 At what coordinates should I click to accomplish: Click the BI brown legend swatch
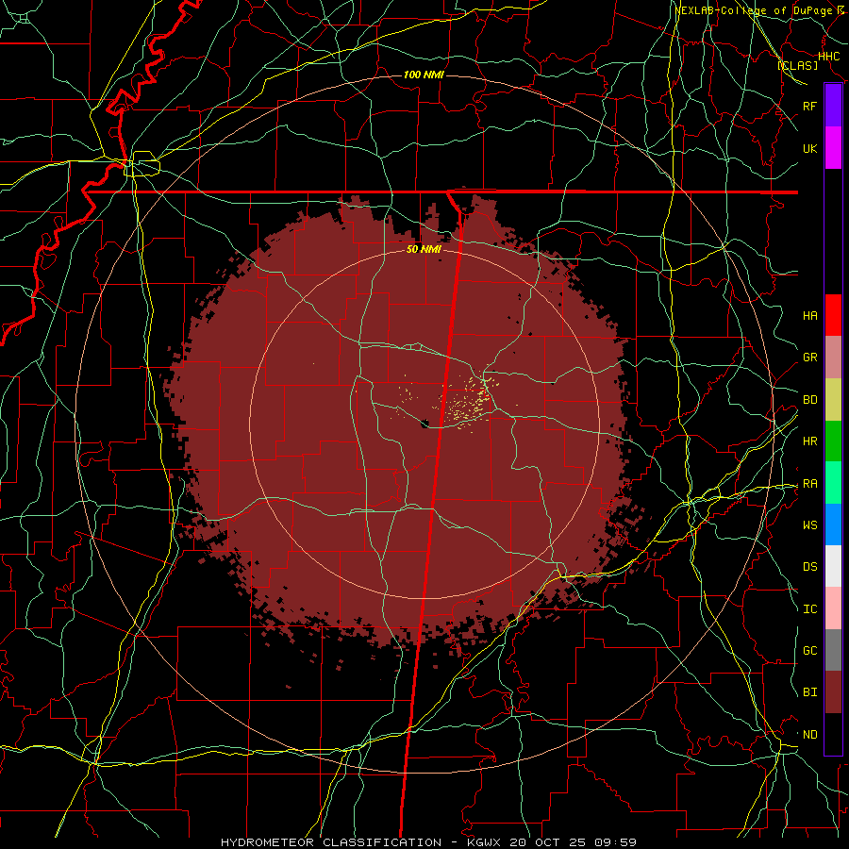coord(833,692)
